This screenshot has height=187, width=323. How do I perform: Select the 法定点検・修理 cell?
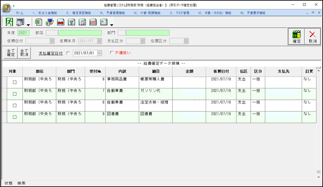[x=156, y=106]
